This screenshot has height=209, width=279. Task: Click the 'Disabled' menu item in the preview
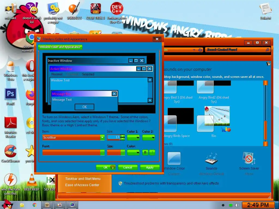click(x=72, y=74)
